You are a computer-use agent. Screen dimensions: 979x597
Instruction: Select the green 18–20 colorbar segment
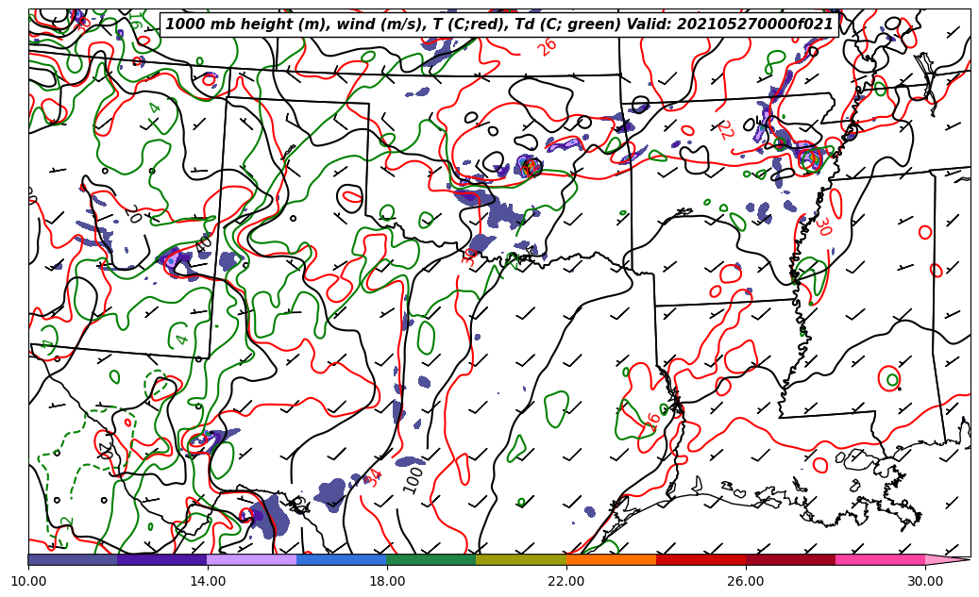pos(431,559)
